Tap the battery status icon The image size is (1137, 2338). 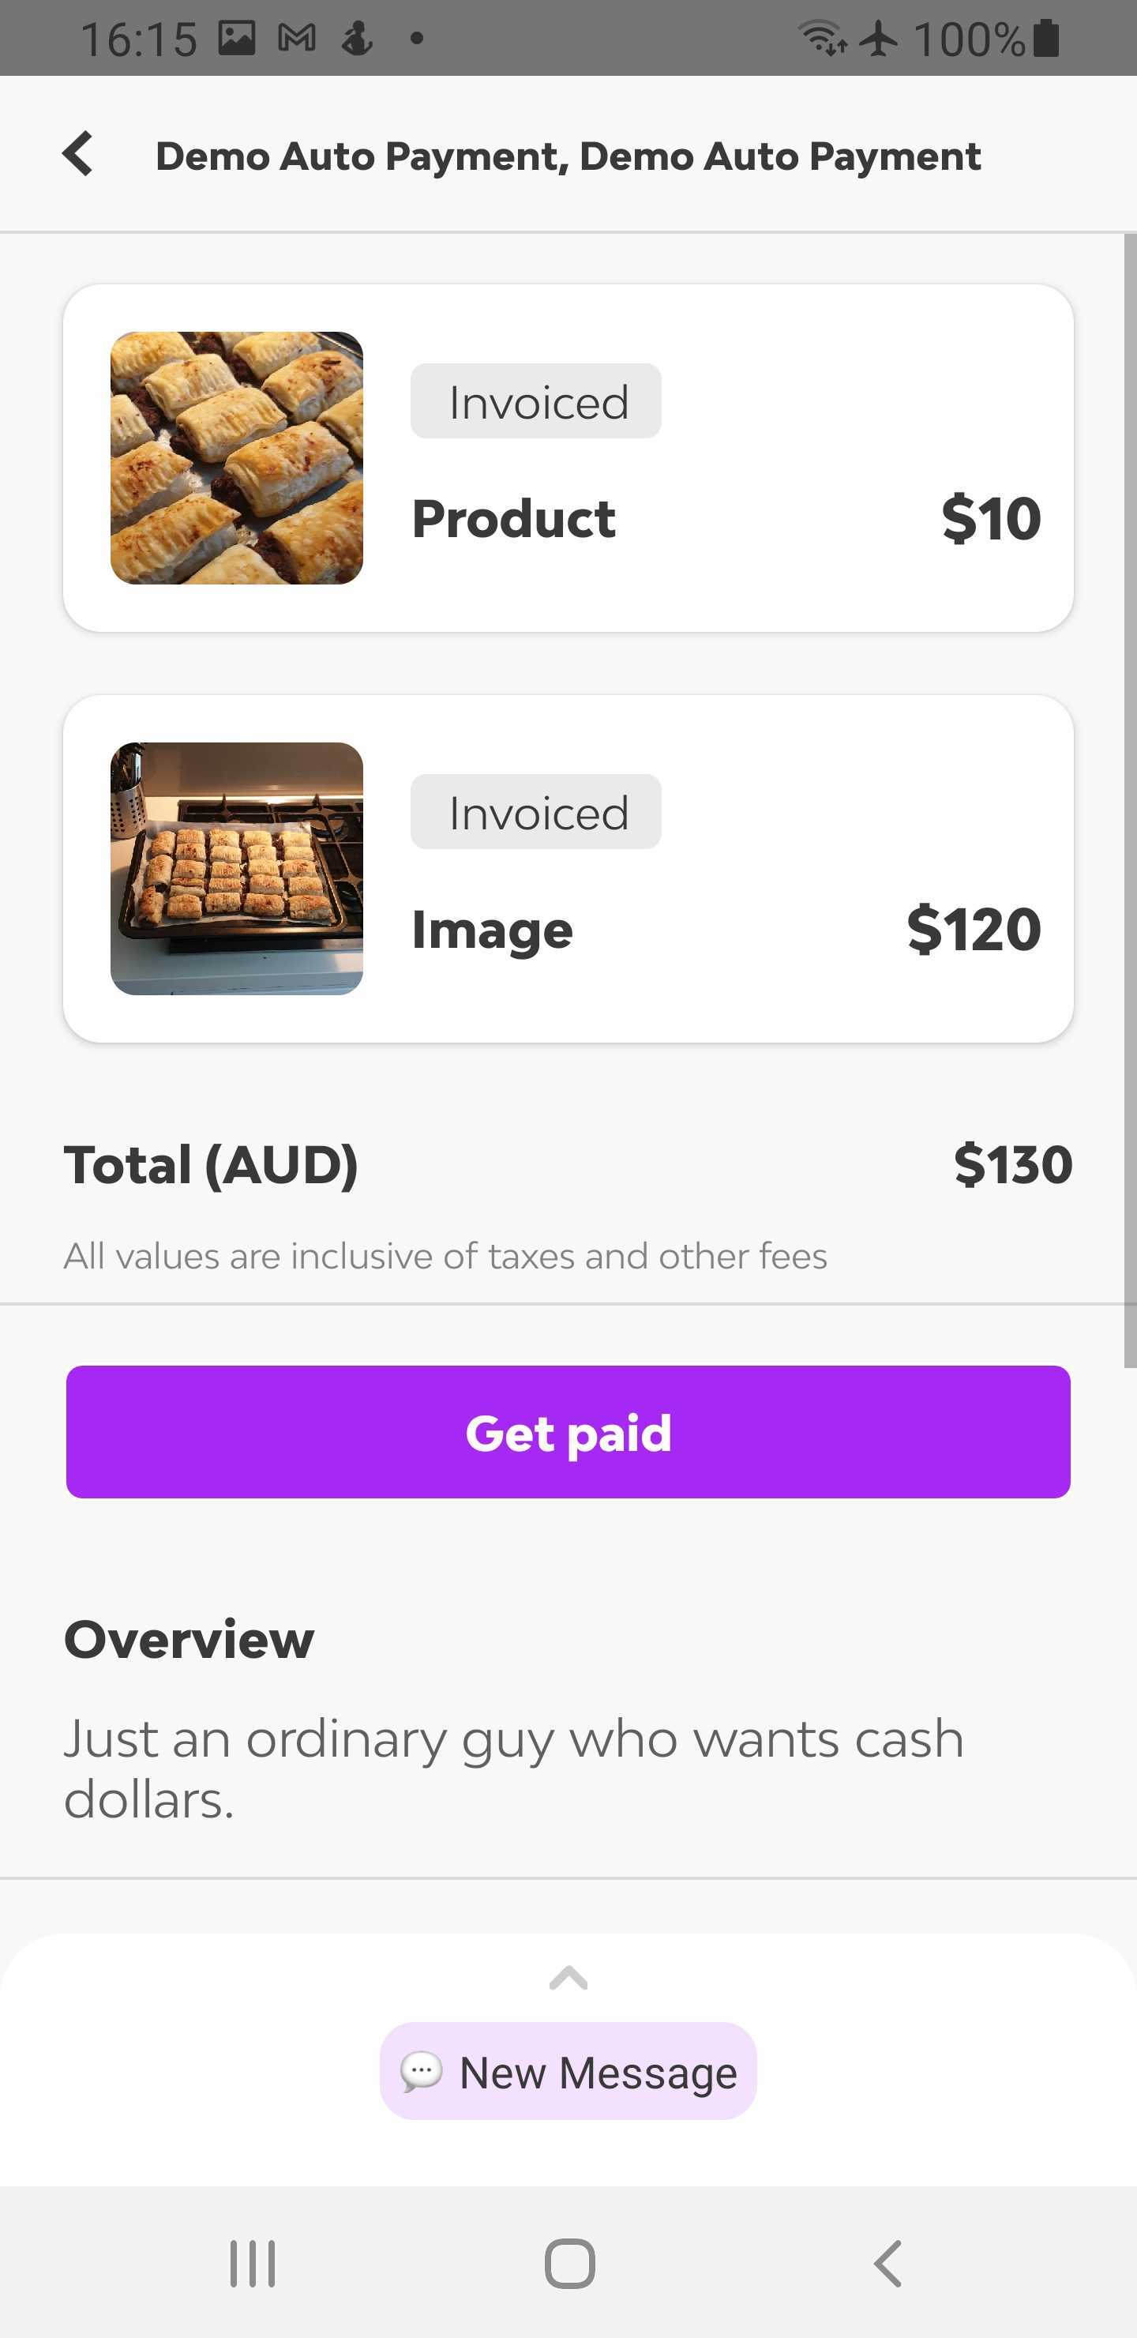(1046, 38)
